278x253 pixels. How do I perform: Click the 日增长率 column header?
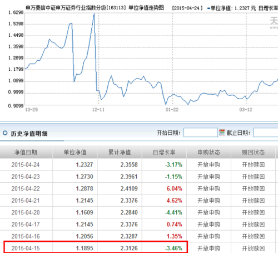(164, 152)
